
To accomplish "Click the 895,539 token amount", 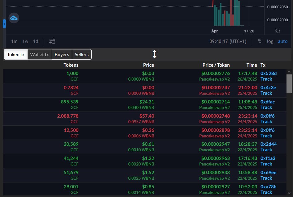I will pos(70,102).
